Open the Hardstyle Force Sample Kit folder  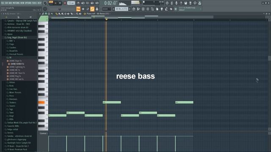point(19,143)
